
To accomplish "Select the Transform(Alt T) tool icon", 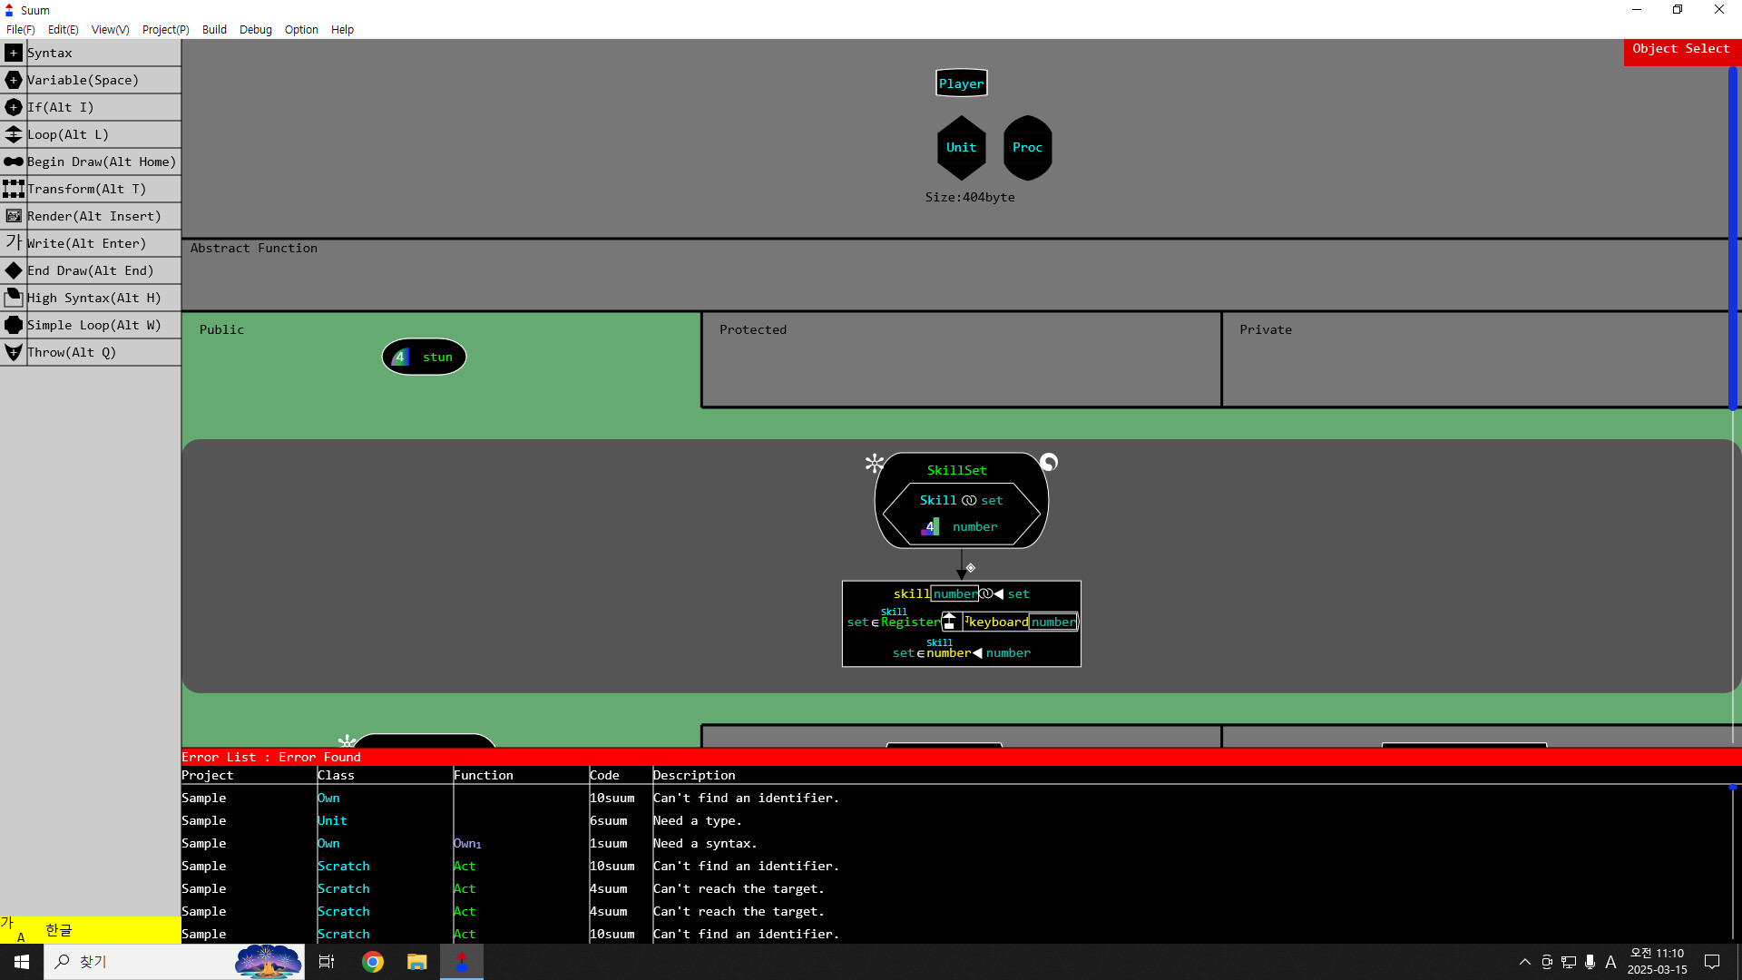I will [x=14, y=189].
